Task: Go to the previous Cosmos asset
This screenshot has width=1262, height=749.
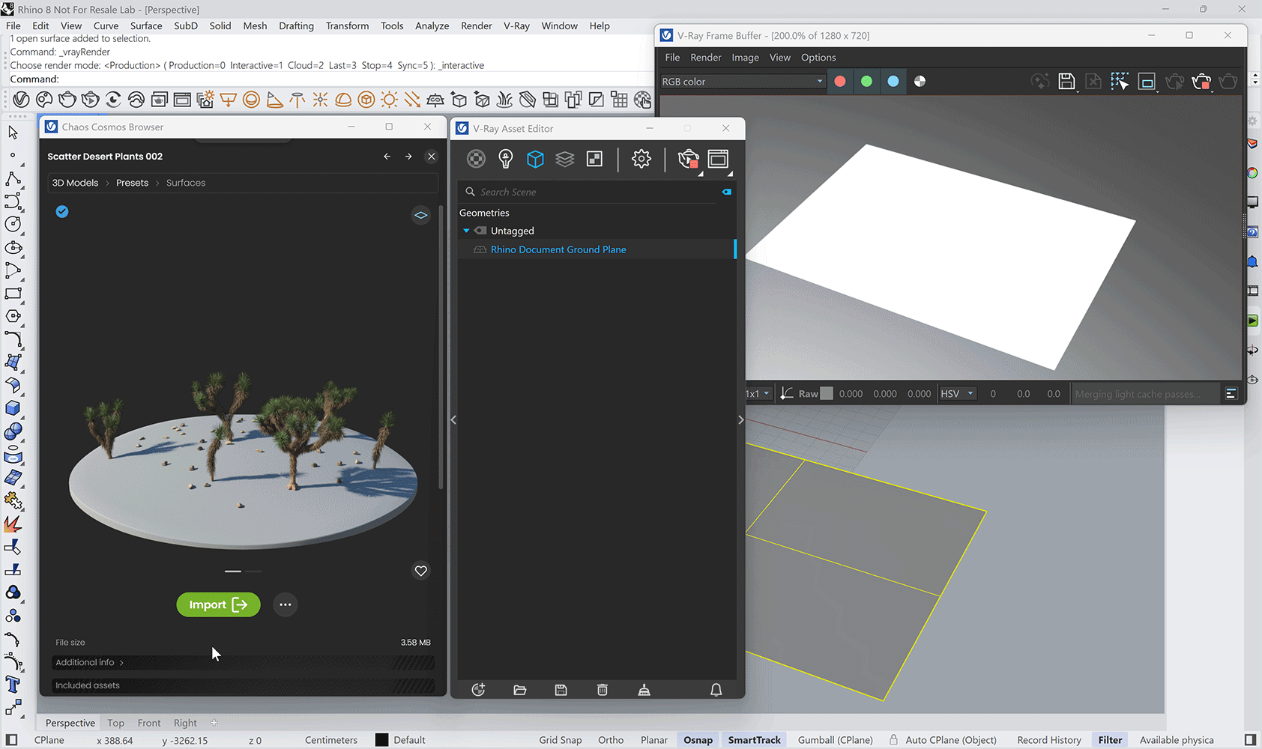Action: pyautogui.click(x=387, y=157)
